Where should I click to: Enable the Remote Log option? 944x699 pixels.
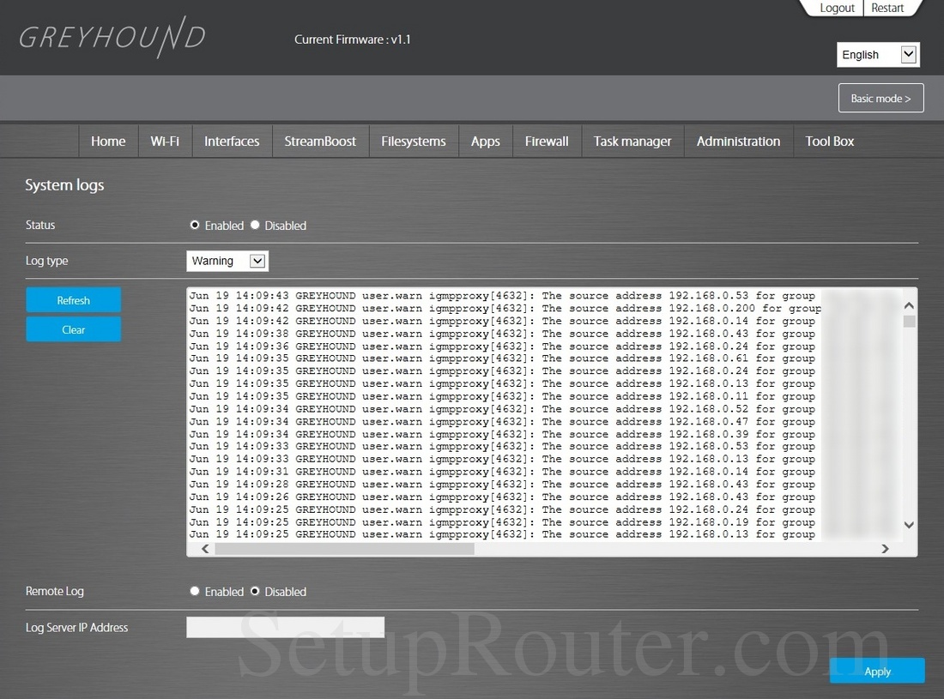point(195,590)
